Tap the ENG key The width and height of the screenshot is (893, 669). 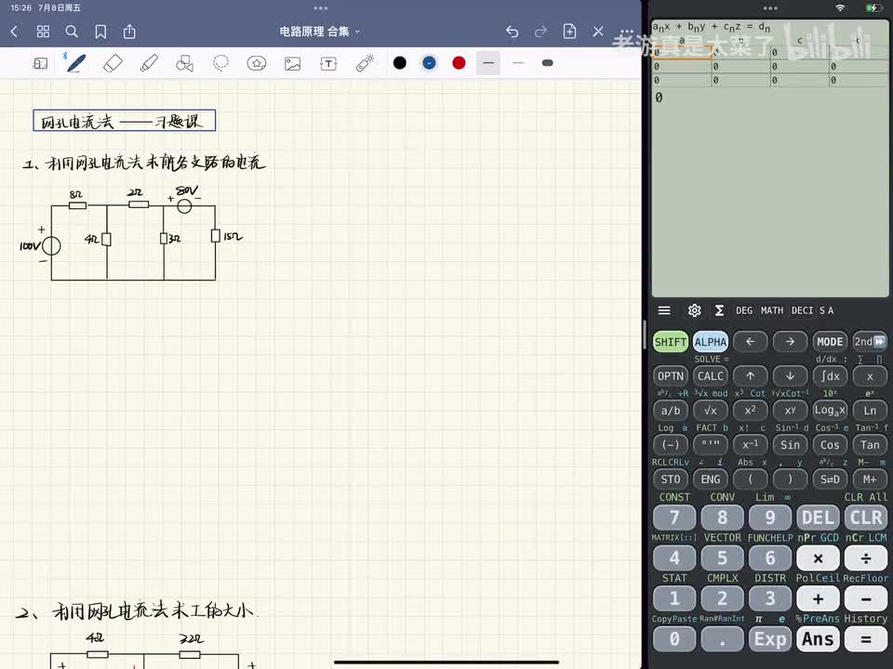(710, 479)
